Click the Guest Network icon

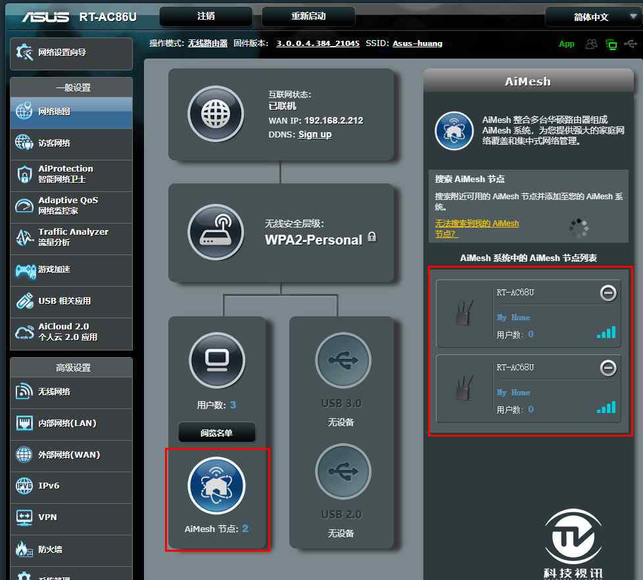(24, 142)
